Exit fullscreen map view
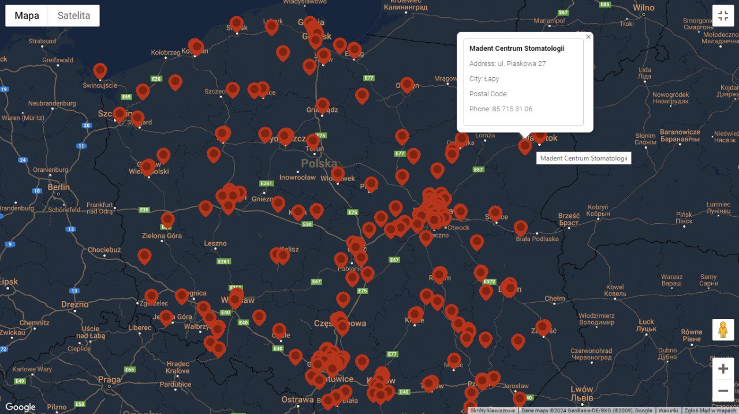Viewport: 739px width, 414px height. 723,16
